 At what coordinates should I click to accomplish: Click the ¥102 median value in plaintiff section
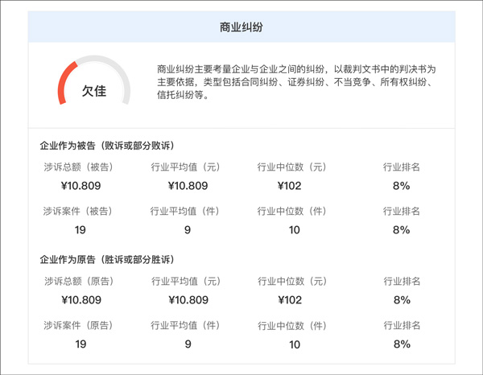tap(294, 300)
